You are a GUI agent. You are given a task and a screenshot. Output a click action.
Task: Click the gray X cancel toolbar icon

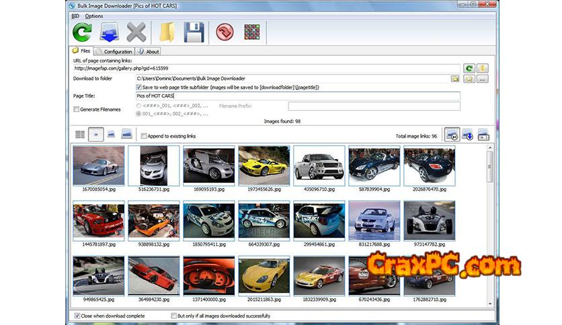136,32
